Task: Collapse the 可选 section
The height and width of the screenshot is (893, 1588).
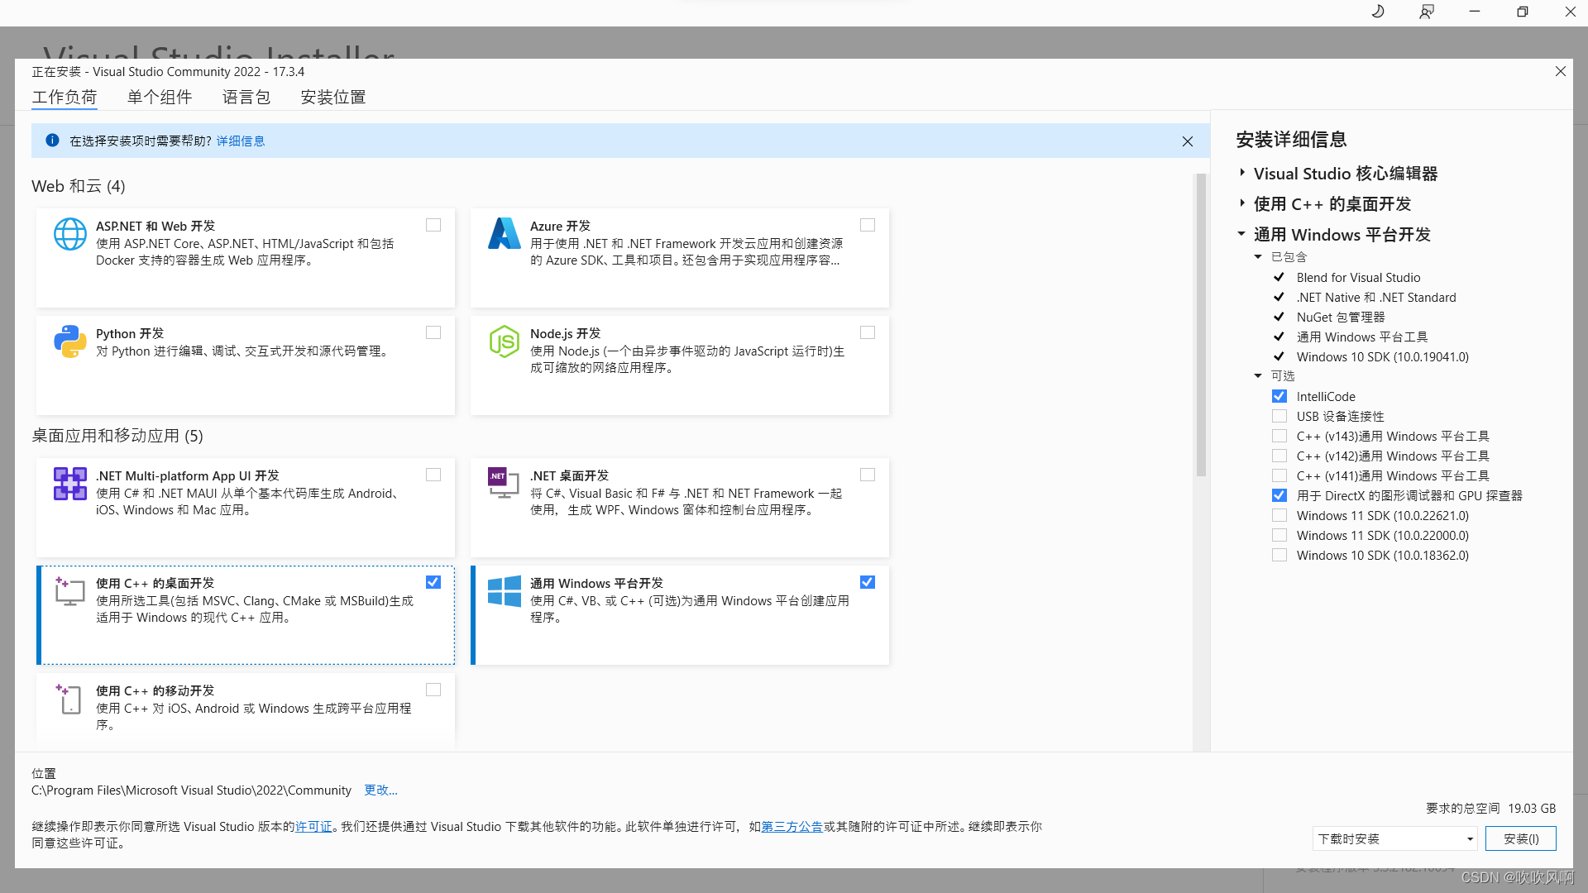Action: pyautogui.click(x=1258, y=376)
